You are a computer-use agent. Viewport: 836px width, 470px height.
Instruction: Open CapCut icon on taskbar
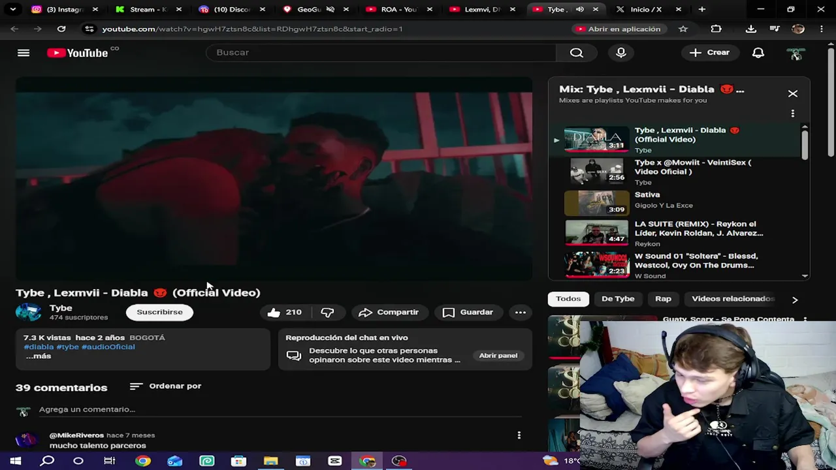(335, 461)
